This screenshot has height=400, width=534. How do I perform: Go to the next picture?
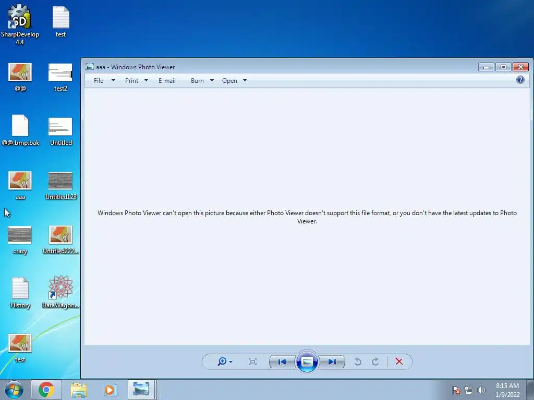(332, 361)
